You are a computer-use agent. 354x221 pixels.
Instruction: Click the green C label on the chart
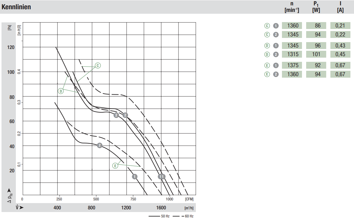(98, 66)
